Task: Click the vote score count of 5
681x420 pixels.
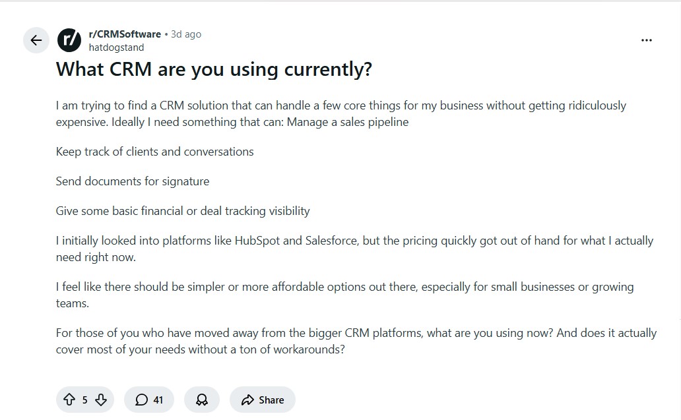Action: click(84, 400)
